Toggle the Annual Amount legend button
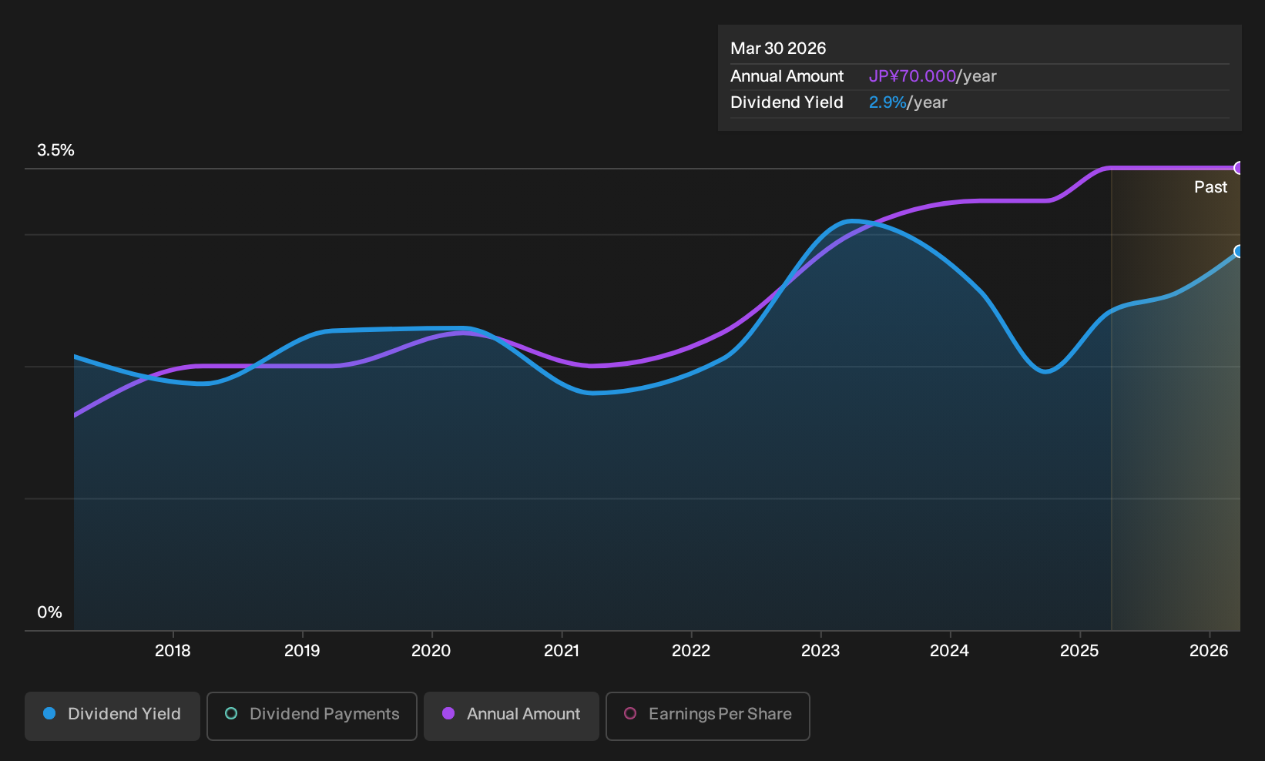 [512, 716]
